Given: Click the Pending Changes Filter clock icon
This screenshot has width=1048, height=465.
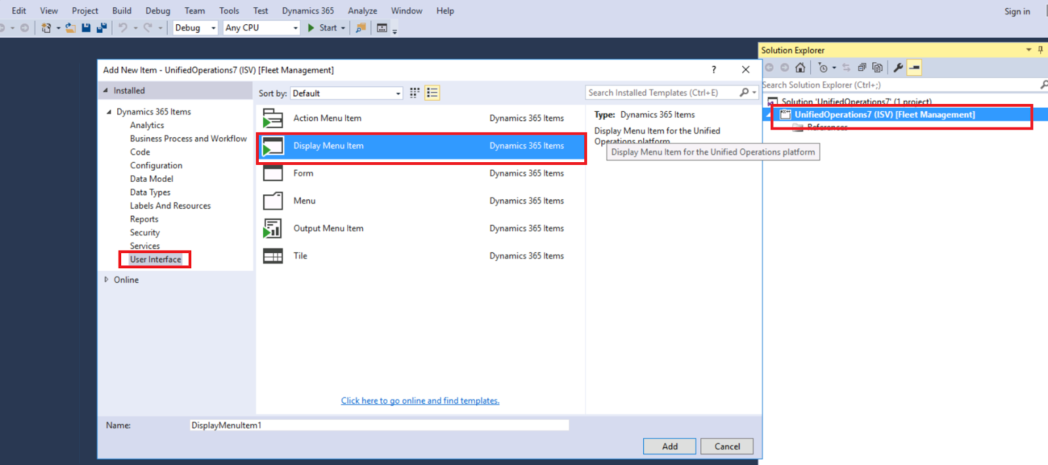Looking at the screenshot, I should [823, 67].
